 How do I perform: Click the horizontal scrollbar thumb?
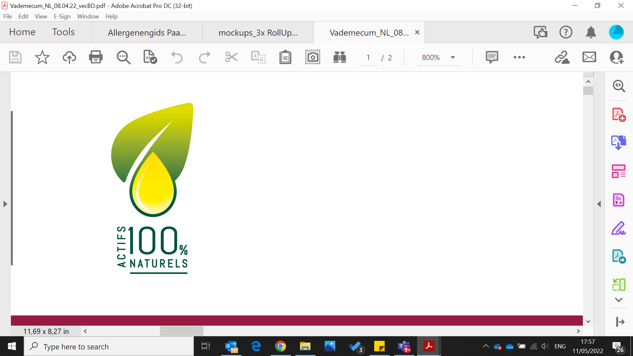click(181, 331)
